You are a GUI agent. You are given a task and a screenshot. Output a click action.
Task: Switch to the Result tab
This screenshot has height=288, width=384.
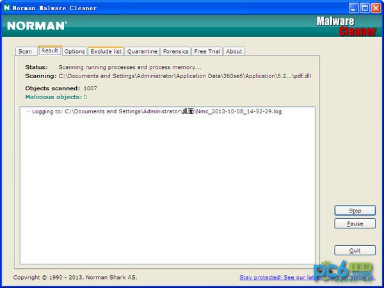[x=50, y=51]
